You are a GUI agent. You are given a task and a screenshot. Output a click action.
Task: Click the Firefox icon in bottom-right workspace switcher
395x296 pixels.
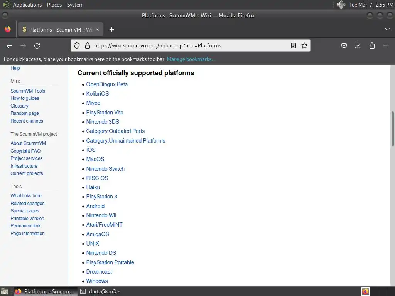click(366, 291)
